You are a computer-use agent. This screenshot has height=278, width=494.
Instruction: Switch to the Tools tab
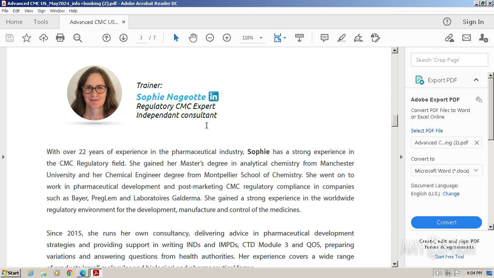click(41, 22)
